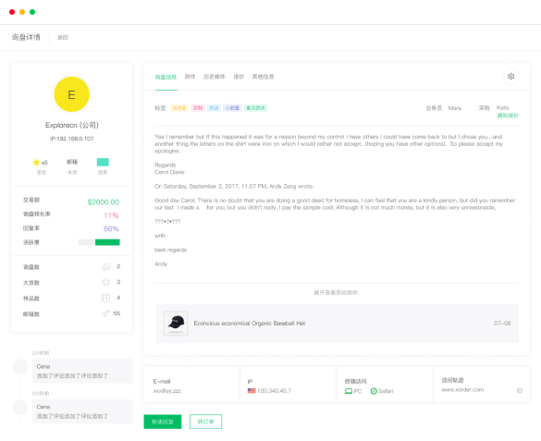Click the green activity level bar
Viewport: 541px width, 441px height.
[107, 242]
